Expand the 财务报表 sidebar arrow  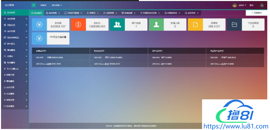pos(26,44)
